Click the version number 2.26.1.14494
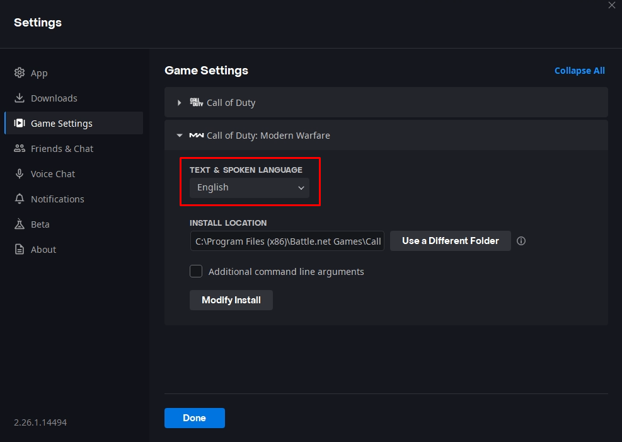Screen dimensions: 622x442 (x=40, y=422)
